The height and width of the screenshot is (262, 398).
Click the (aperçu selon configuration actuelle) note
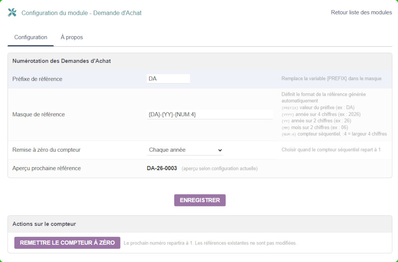(x=220, y=169)
